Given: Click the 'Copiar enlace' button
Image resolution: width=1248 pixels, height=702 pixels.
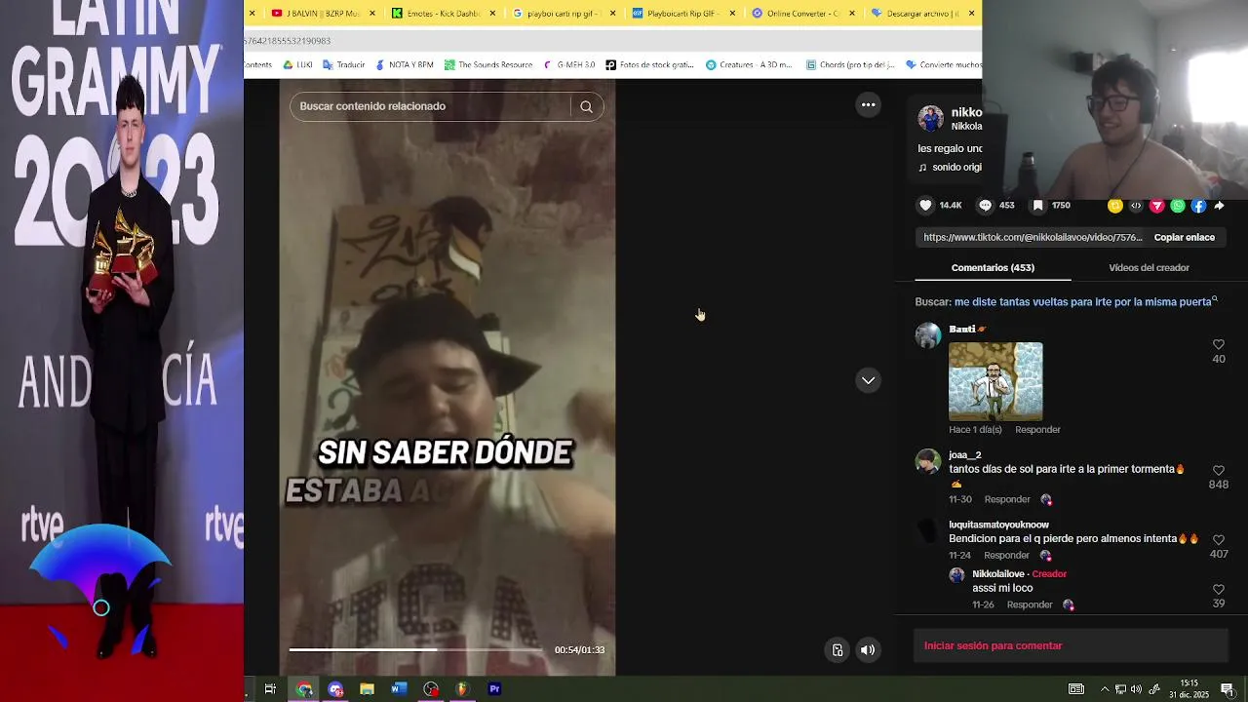Looking at the screenshot, I should click(x=1184, y=237).
